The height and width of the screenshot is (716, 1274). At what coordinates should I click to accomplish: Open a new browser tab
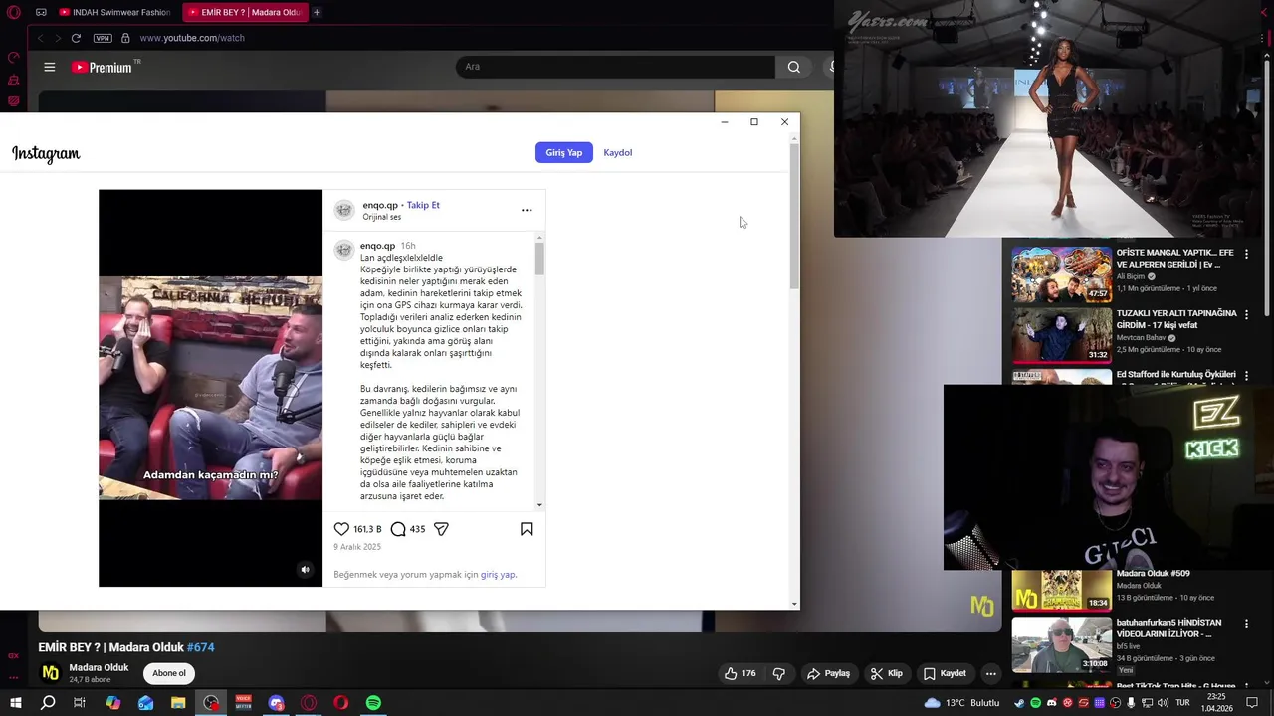317,12
